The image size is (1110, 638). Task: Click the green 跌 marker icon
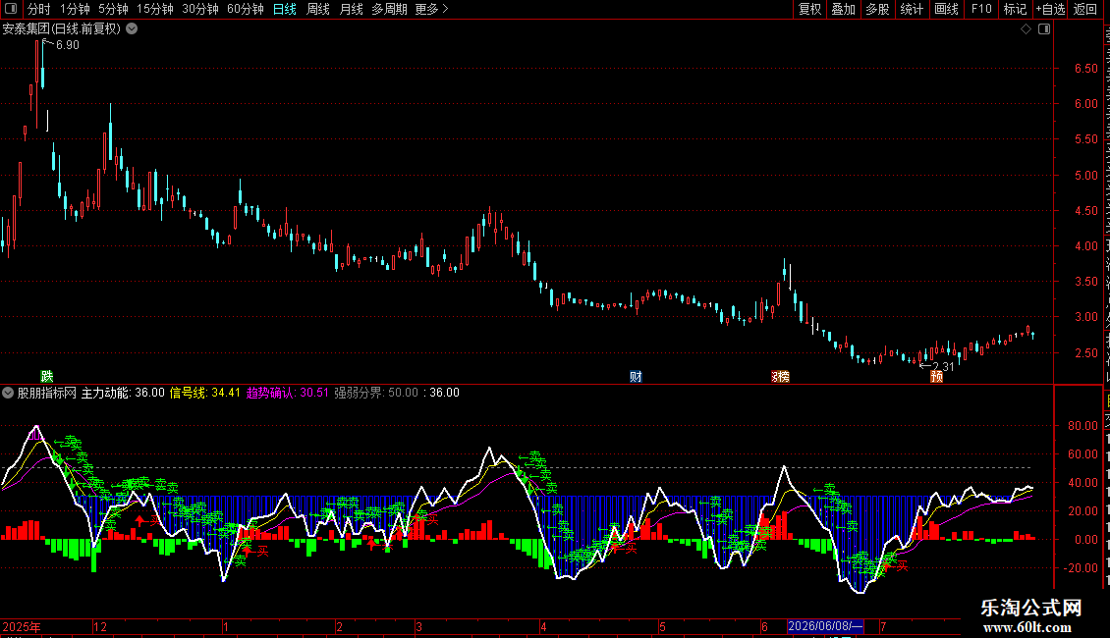pyautogui.click(x=47, y=376)
